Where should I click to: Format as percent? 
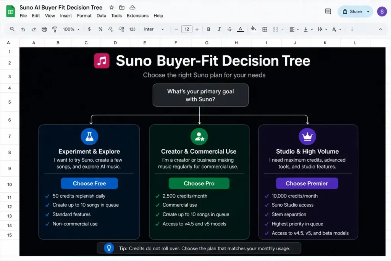(x=100, y=29)
